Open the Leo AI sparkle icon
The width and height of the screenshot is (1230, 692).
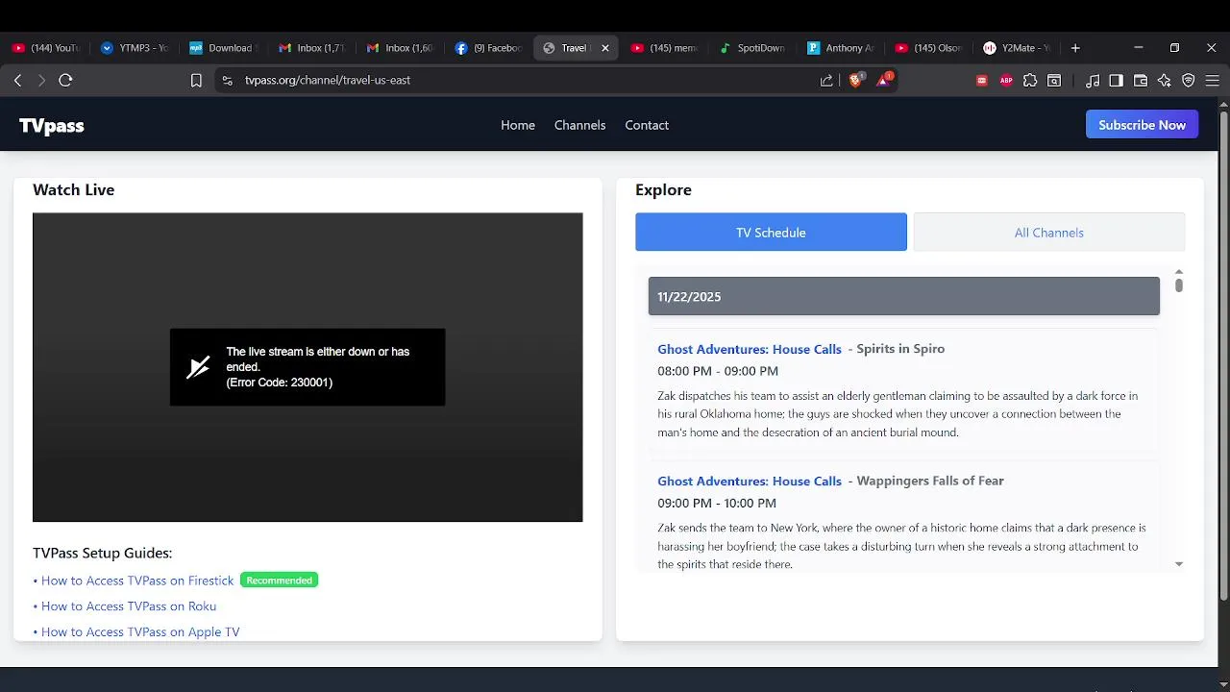1165,81
